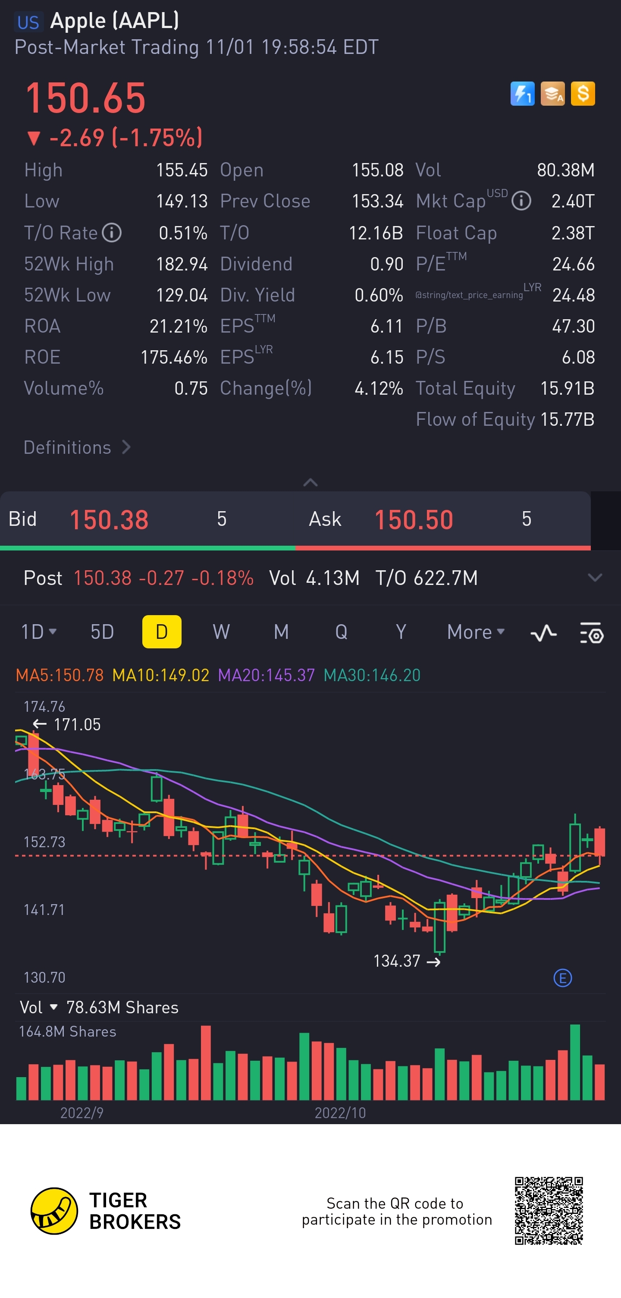
Task: Tap the price change -2.69 (-1.75%)
Action: (115, 138)
